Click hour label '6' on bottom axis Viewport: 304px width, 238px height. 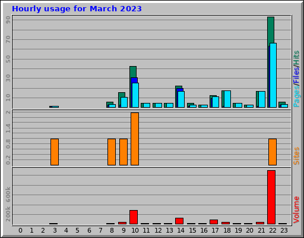pyautogui.click(x=89, y=230)
